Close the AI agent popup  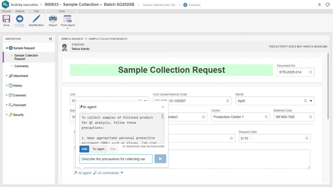[x=163, y=107]
